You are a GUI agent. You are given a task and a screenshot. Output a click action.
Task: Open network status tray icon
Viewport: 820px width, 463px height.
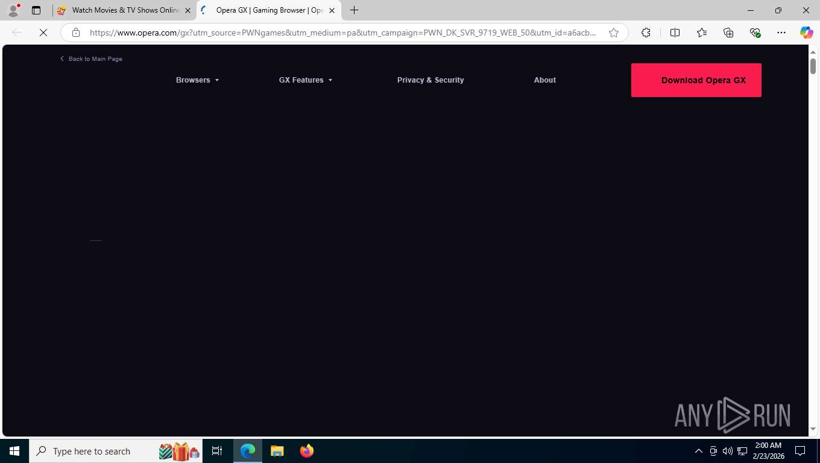click(742, 451)
